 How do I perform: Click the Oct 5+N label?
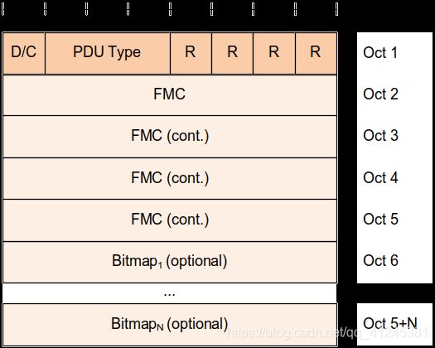point(390,324)
